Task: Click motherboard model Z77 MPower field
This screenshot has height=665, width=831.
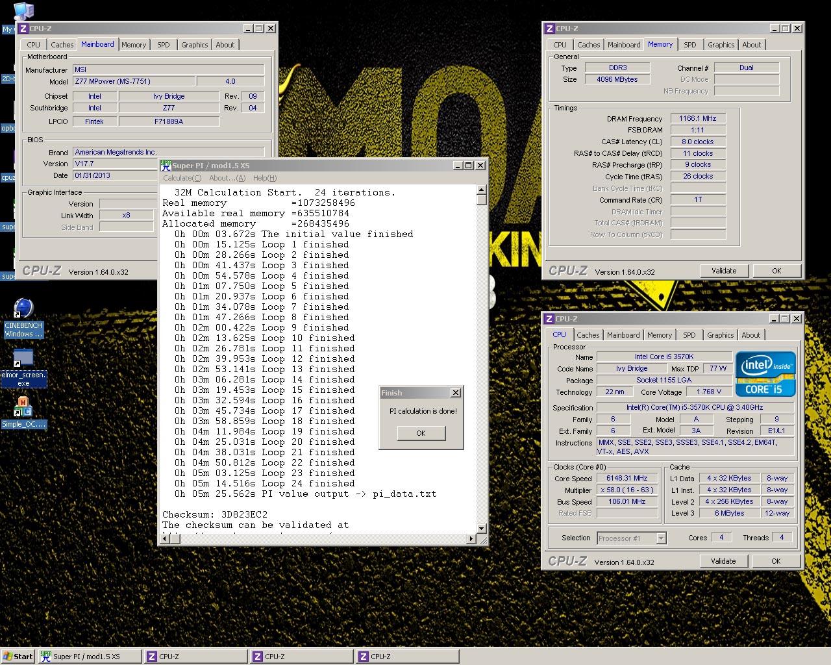Action: tap(134, 81)
